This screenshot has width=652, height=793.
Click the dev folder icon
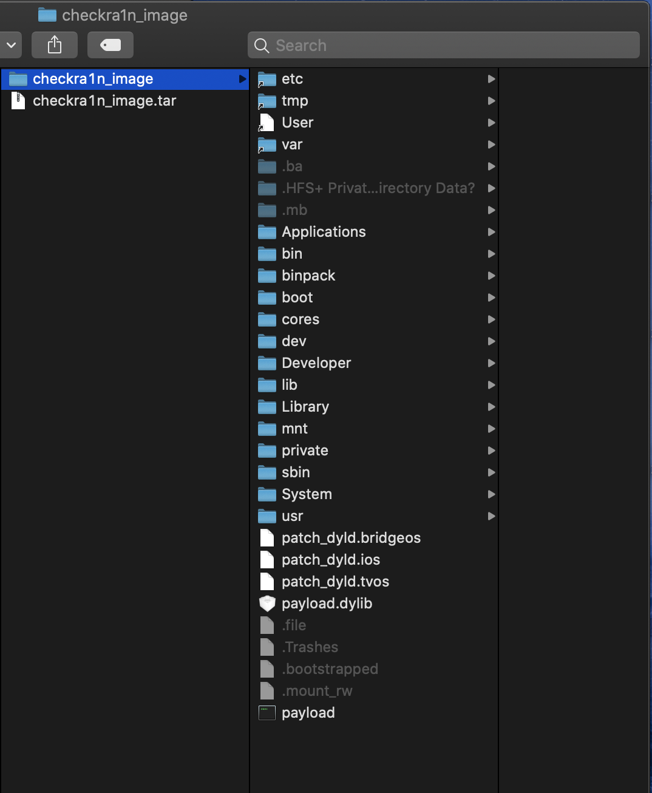(267, 341)
